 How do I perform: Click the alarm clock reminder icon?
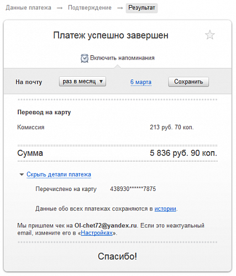click(x=85, y=58)
